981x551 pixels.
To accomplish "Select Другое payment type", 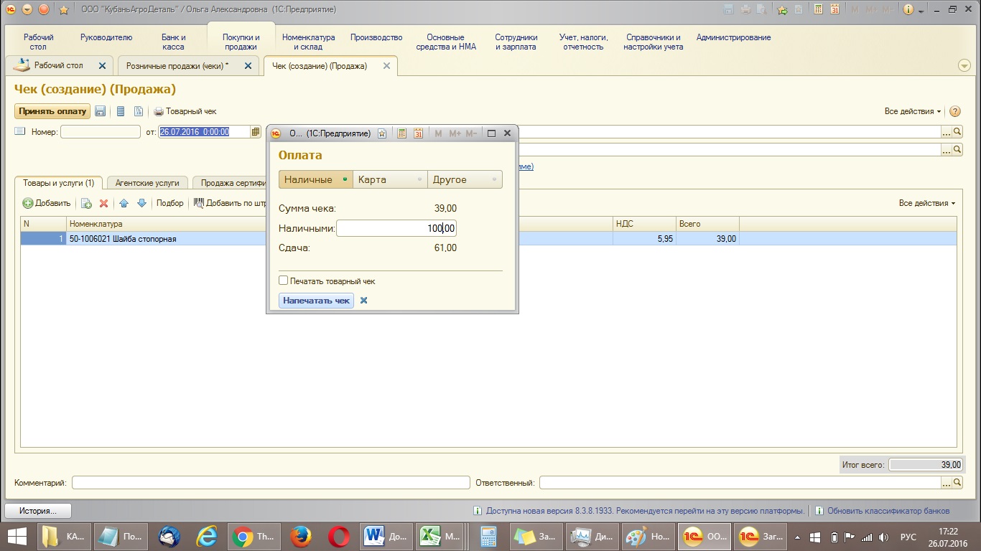I will click(x=465, y=179).
